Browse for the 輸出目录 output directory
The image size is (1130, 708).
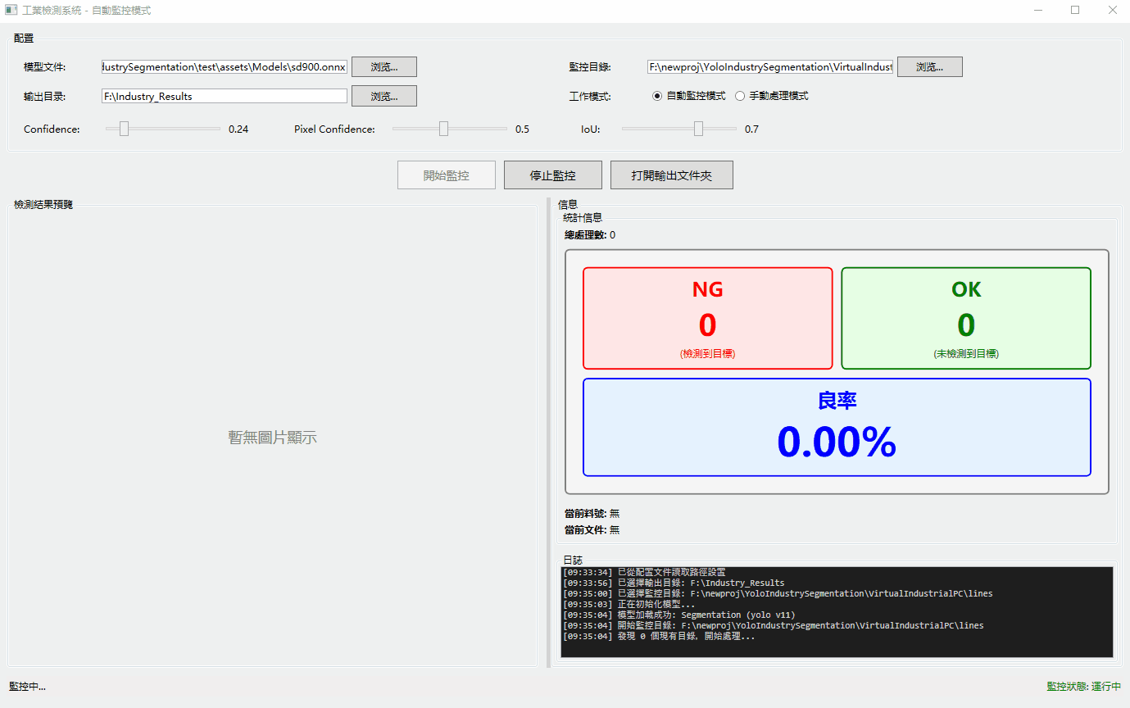tap(384, 96)
